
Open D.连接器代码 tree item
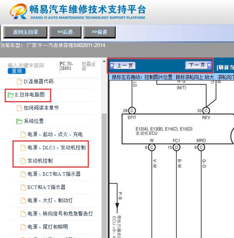pyautogui.click(x=38, y=81)
